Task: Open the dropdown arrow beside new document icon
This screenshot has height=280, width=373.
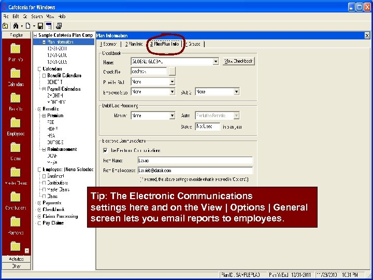Action: click(34, 26)
